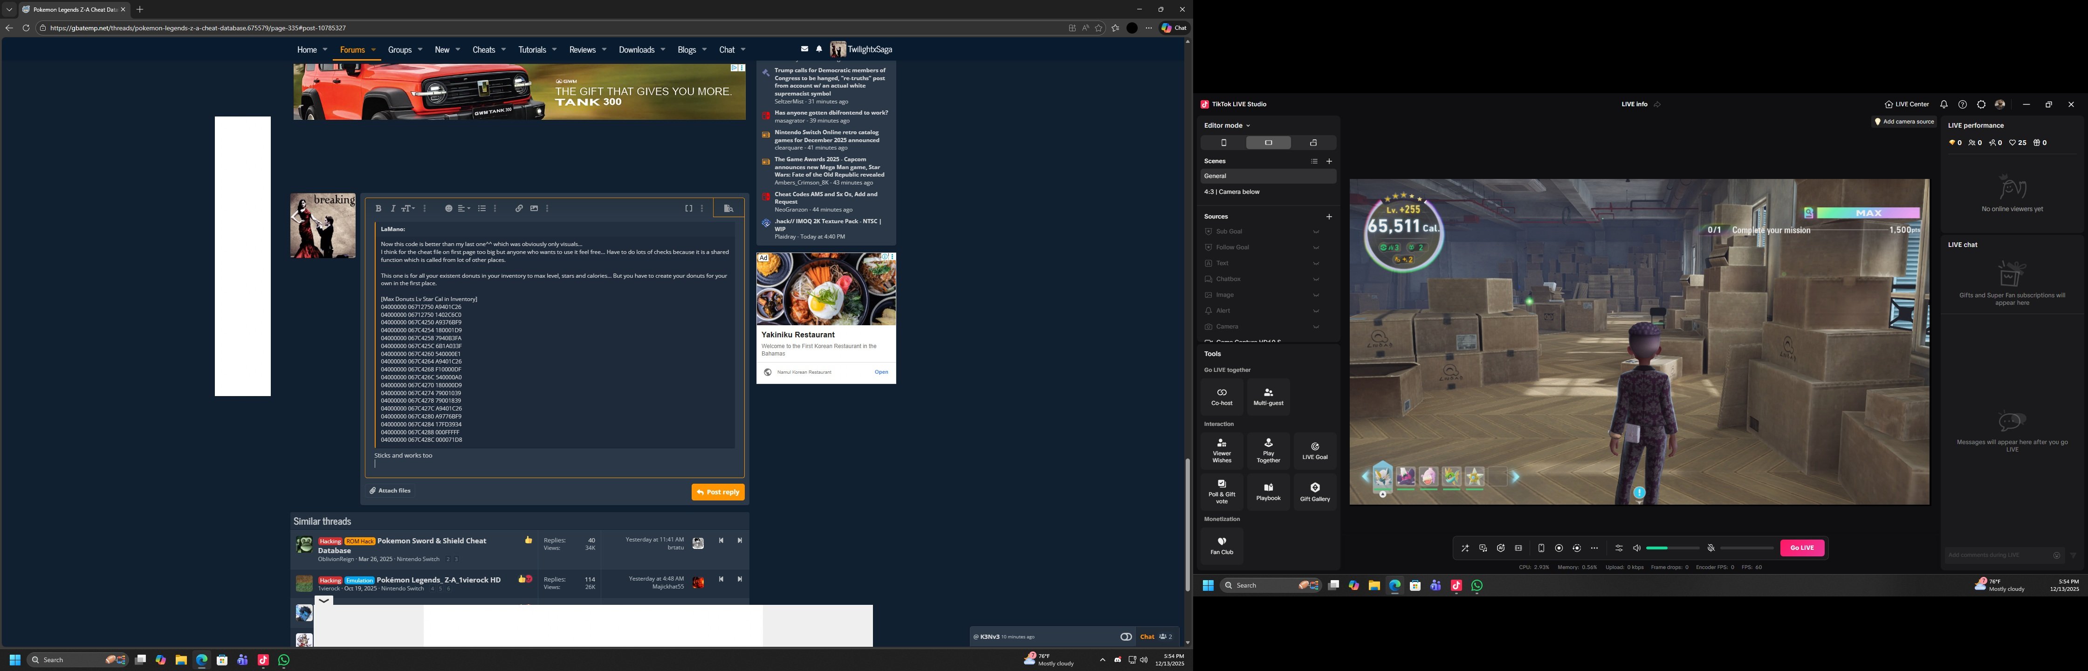2088x671 pixels.
Task: Toggle visibility of Camera source
Action: pyautogui.click(x=1316, y=327)
